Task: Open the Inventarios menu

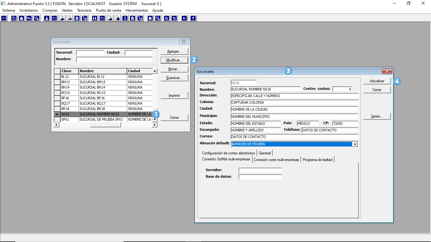Action: click(x=29, y=10)
